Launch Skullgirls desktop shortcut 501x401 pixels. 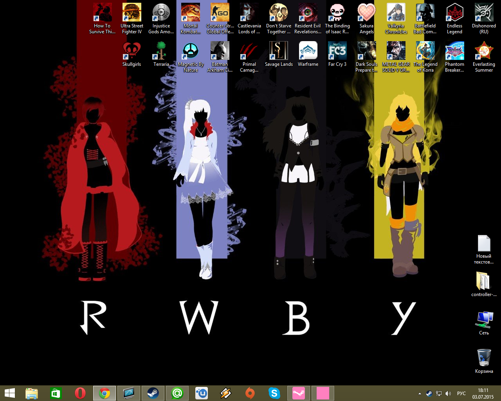132,54
